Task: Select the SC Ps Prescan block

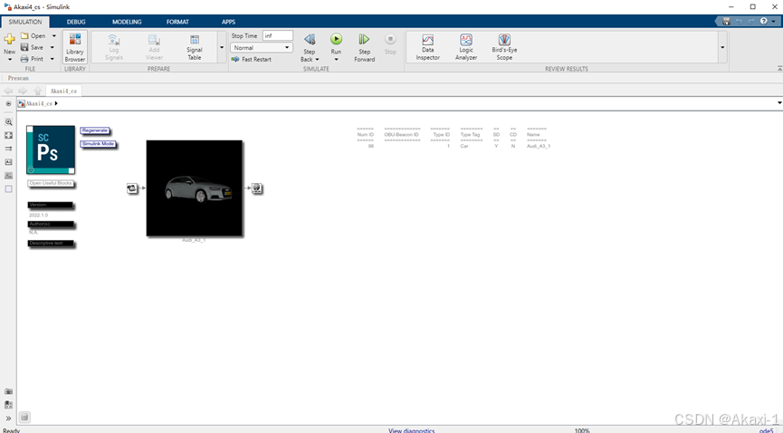Action: 51,150
